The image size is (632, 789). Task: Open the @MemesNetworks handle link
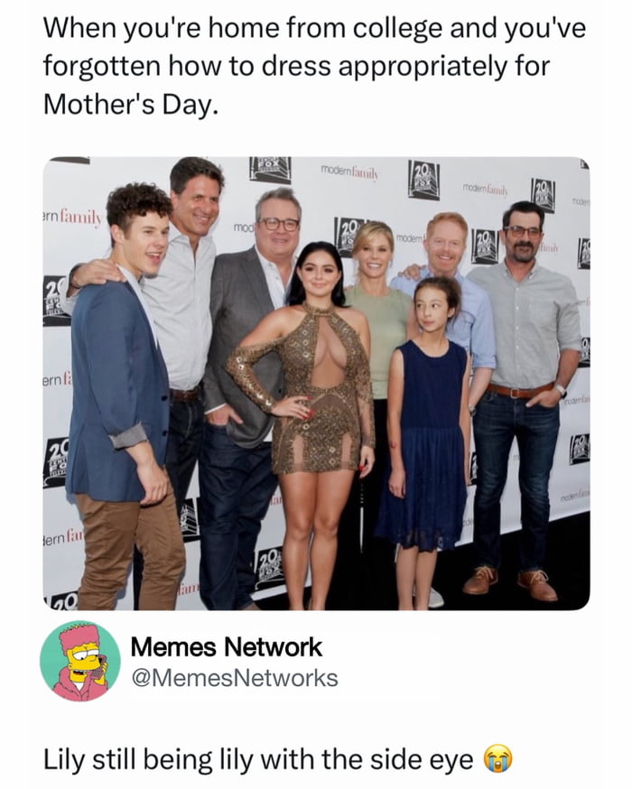pos(235,678)
